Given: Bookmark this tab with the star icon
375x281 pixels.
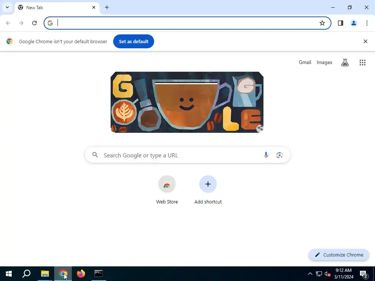Looking at the screenshot, I should click(322, 23).
